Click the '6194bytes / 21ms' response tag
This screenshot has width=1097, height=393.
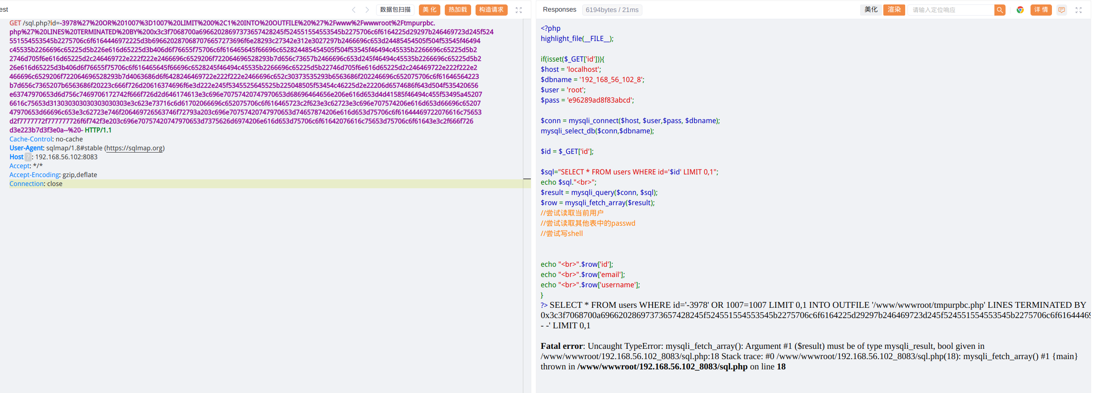pyautogui.click(x=612, y=10)
